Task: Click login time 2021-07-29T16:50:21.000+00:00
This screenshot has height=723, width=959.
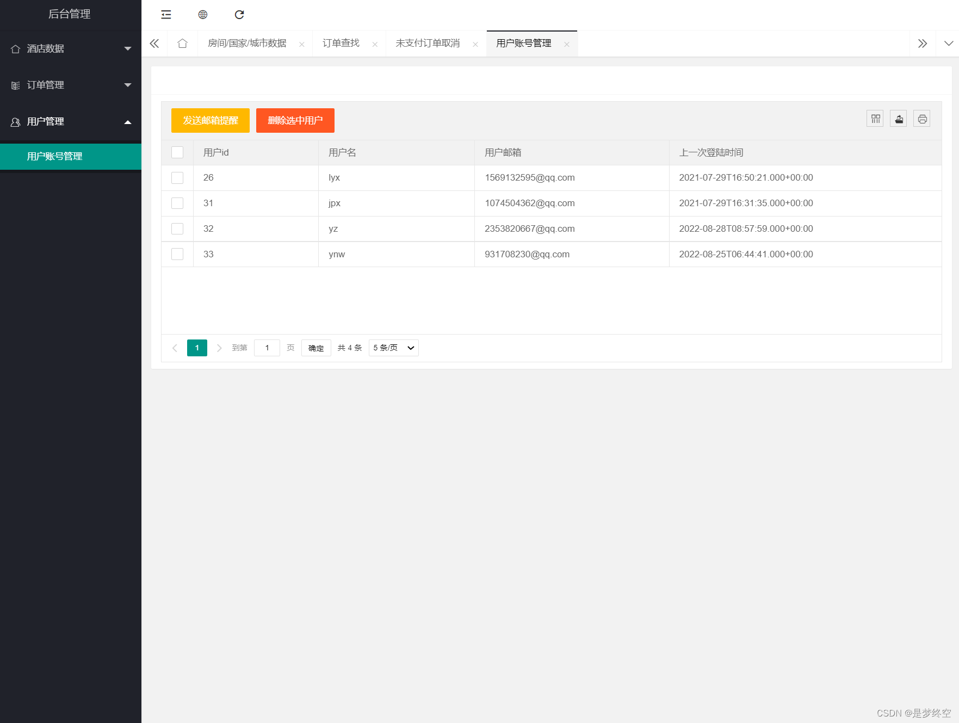Action: pos(746,178)
